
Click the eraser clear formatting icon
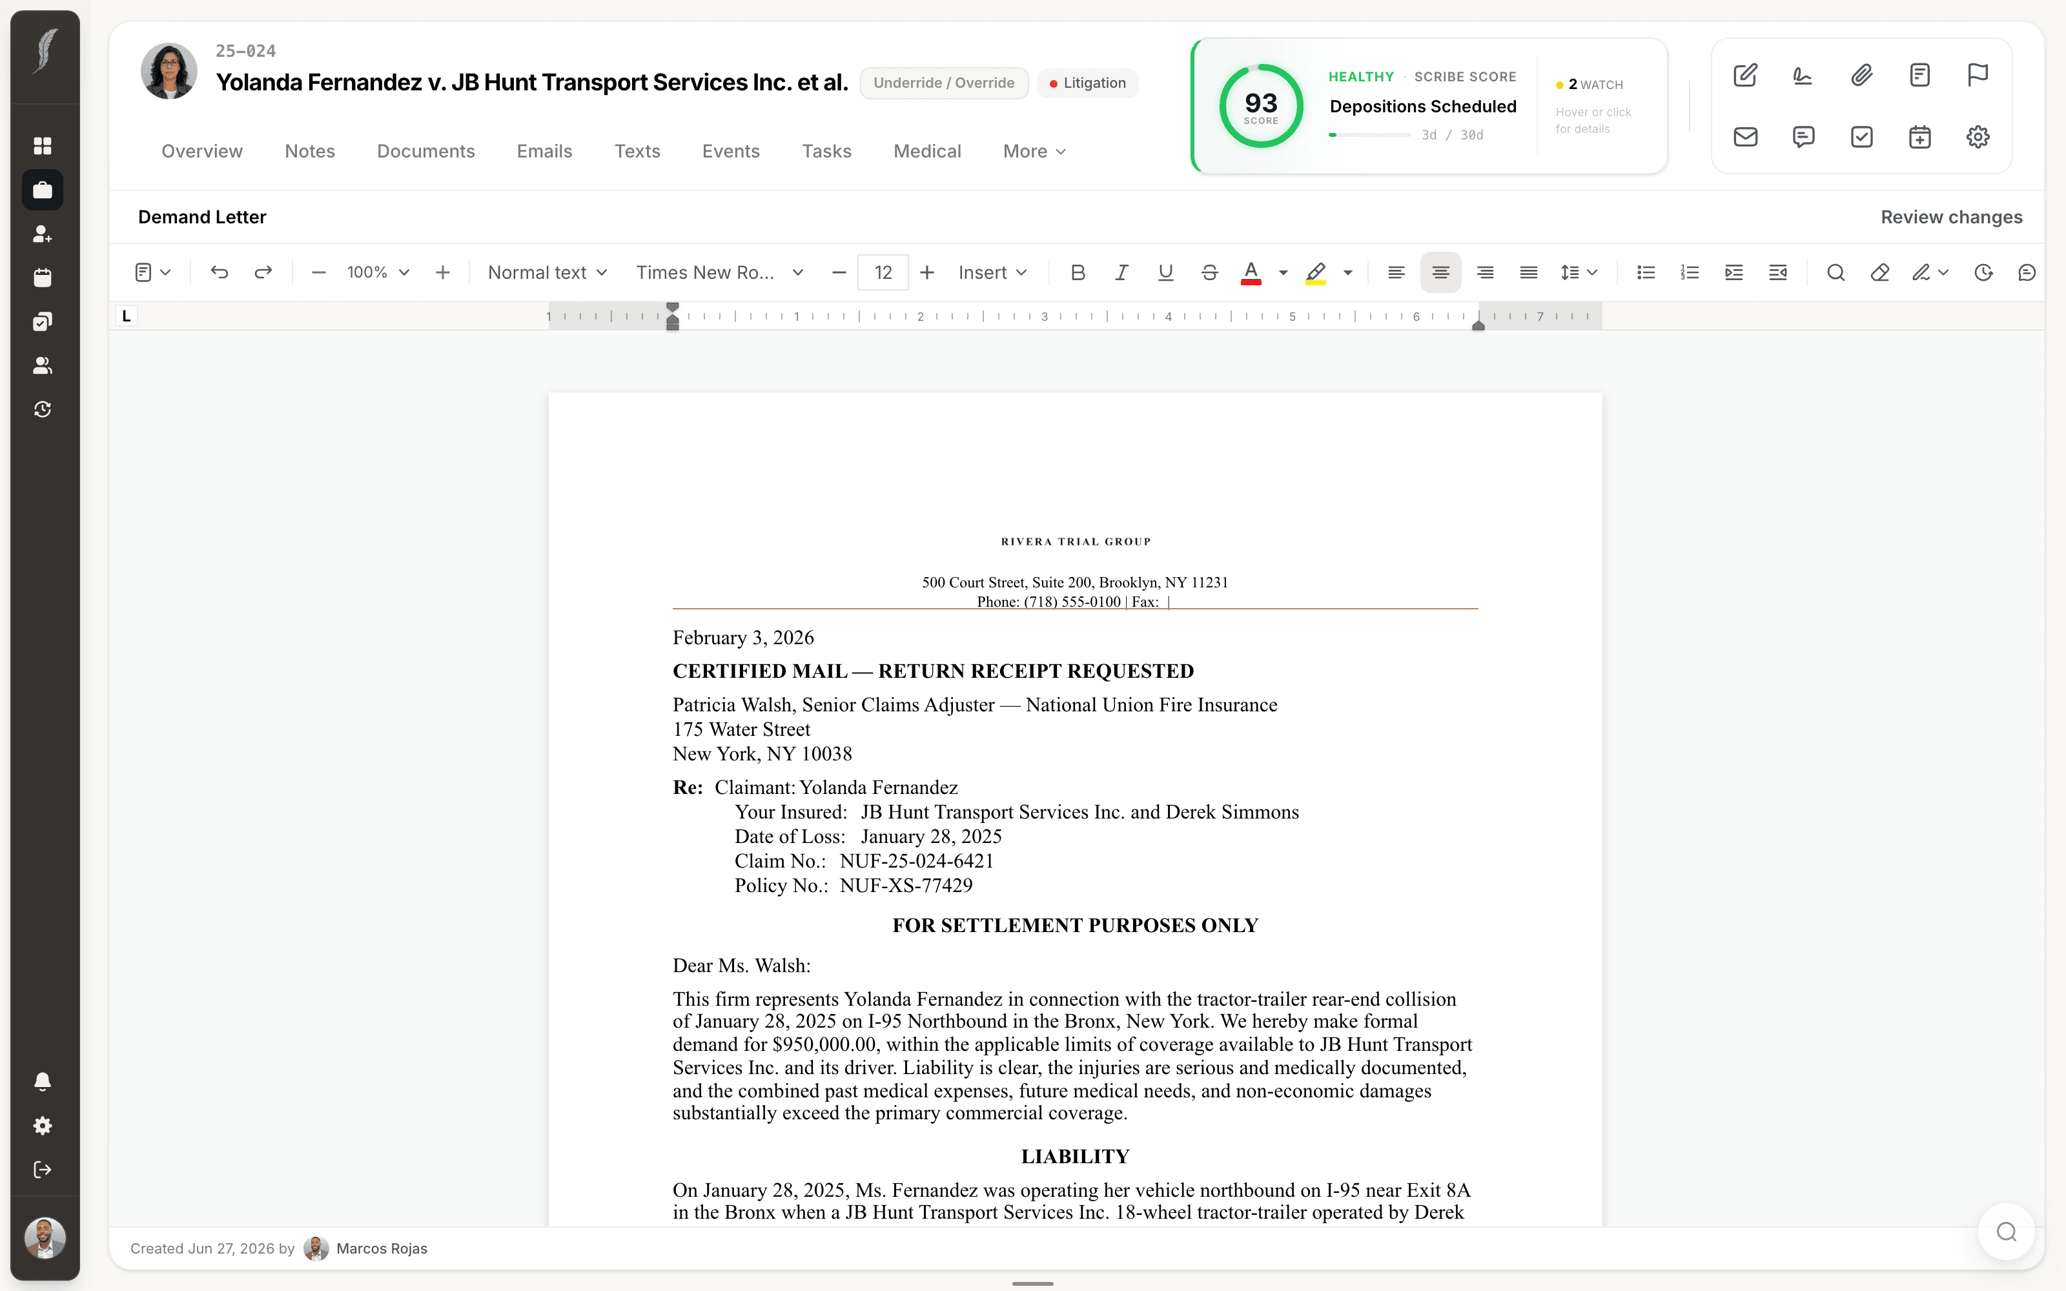(1879, 272)
